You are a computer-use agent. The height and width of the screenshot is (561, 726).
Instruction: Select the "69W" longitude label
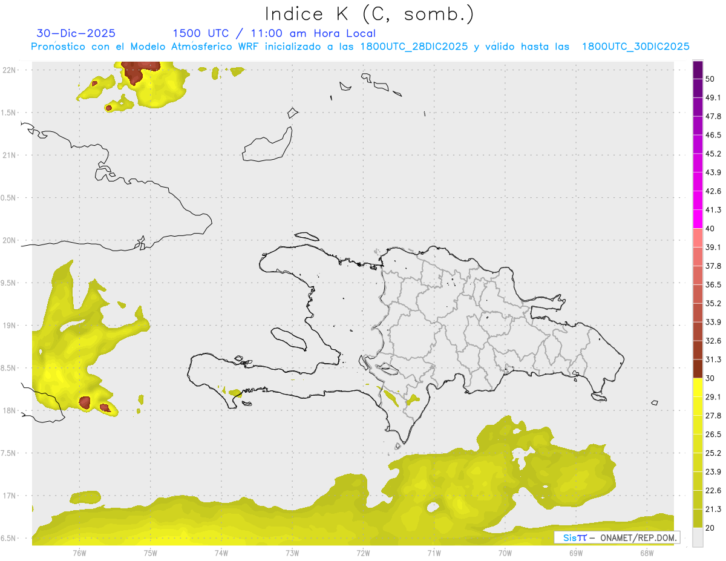coord(575,553)
